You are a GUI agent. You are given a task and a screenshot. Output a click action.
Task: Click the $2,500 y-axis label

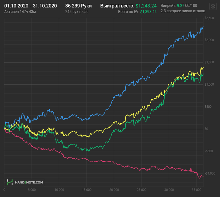(209, 18)
